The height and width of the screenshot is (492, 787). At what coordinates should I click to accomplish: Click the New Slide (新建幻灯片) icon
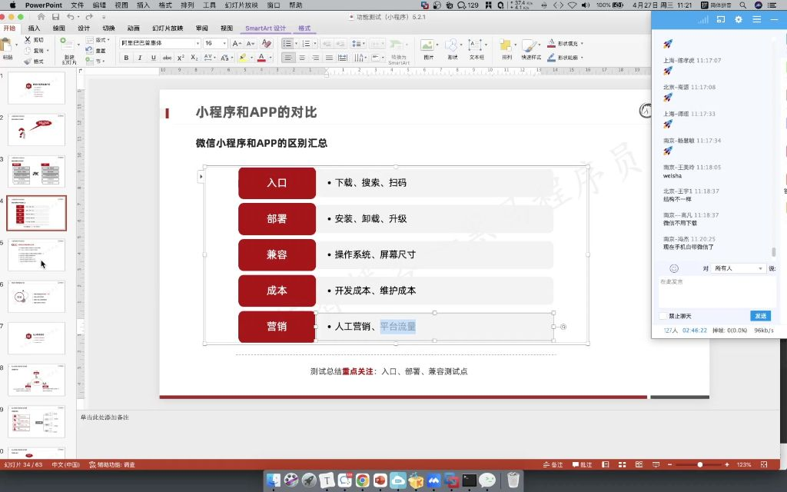pyautogui.click(x=65, y=44)
